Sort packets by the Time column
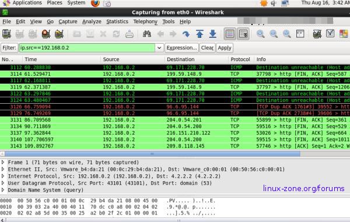 point(61,59)
